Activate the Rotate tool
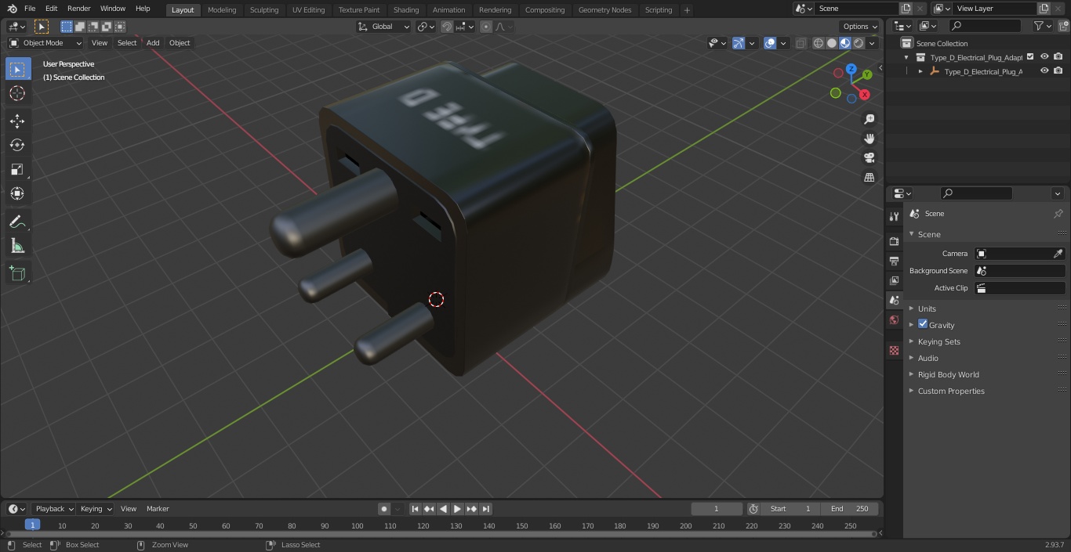 (17, 145)
